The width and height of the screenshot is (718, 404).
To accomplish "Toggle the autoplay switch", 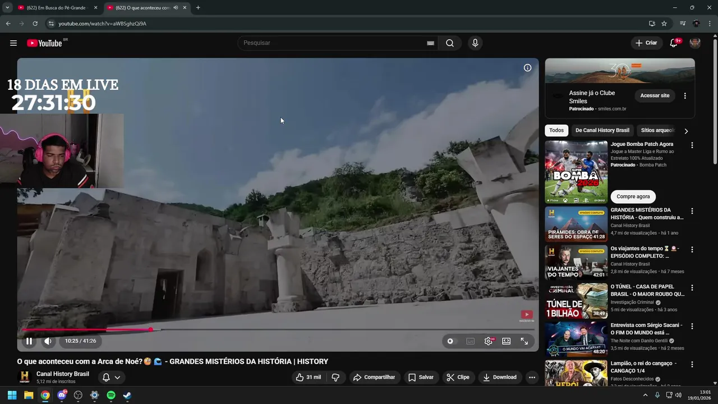I will [x=450, y=341].
